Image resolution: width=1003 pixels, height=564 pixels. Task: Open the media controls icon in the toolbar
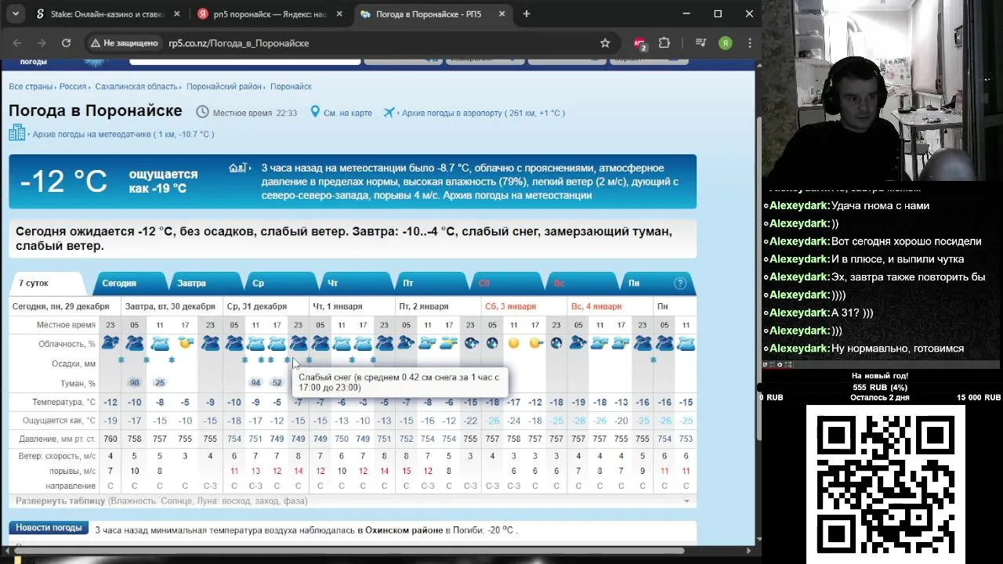point(701,43)
